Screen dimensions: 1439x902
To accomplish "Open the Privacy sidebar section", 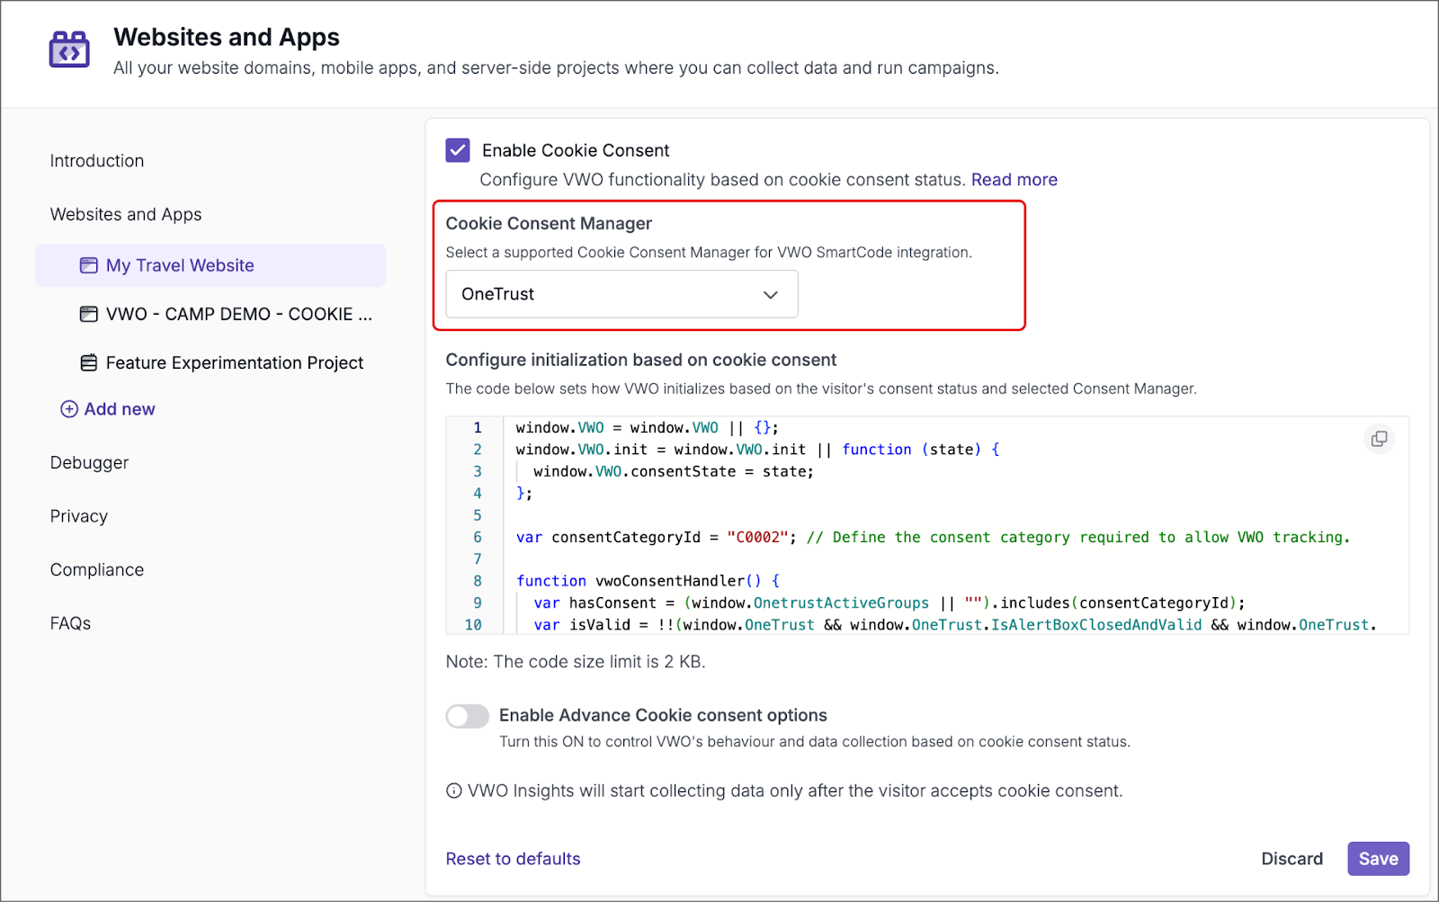I will [79, 516].
